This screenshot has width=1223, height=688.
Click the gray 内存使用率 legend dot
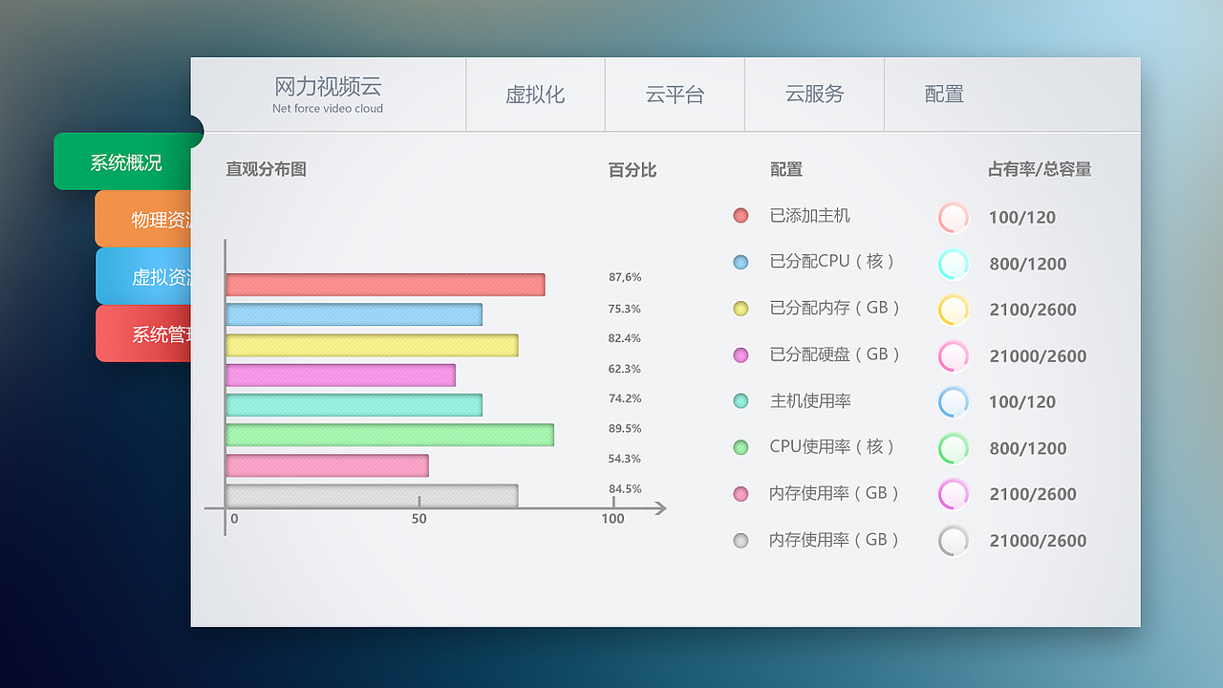pyautogui.click(x=741, y=540)
